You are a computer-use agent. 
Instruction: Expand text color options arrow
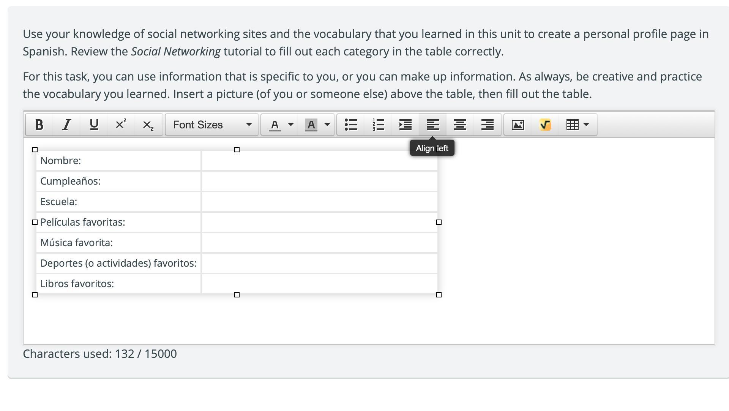pyautogui.click(x=291, y=125)
